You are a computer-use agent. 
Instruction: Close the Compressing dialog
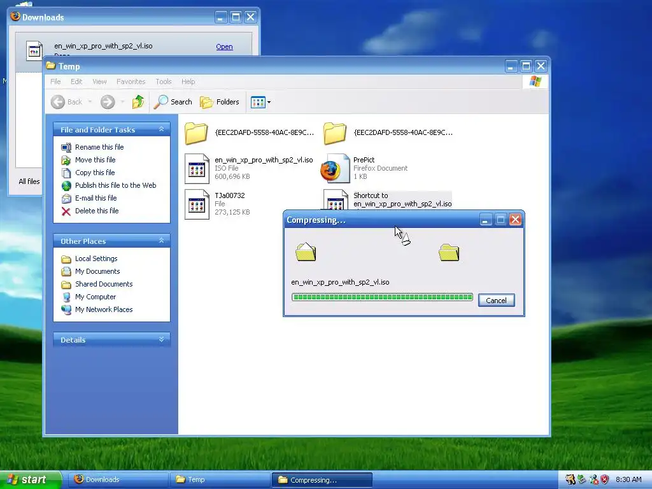(x=515, y=220)
